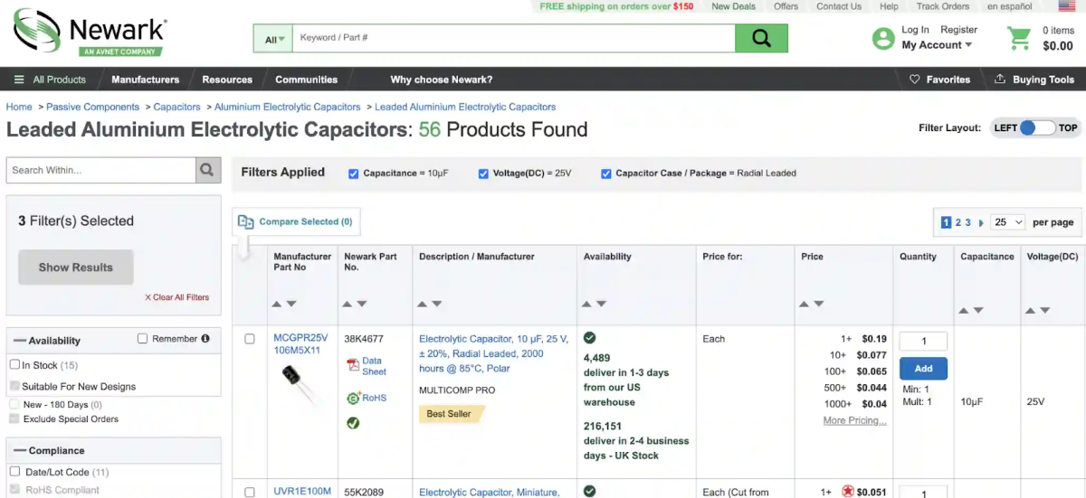This screenshot has width=1086, height=498.
Task: Sort Voltage(DC) descending arrow
Action: coord(1045,310)
